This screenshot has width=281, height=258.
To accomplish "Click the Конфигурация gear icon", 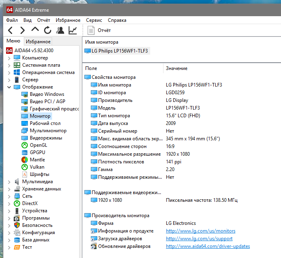I will pyautogui.click(x=17, y=233).
